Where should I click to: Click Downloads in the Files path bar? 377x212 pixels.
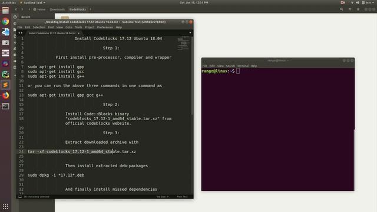pos(57,9)
